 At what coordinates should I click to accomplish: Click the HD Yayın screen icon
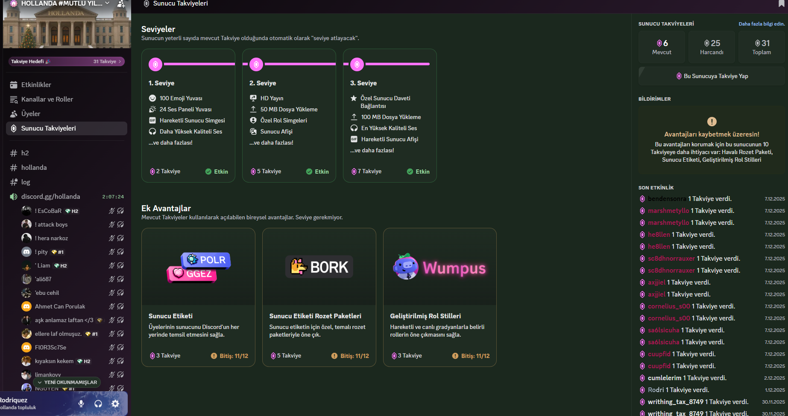click(x=253, y=98)
